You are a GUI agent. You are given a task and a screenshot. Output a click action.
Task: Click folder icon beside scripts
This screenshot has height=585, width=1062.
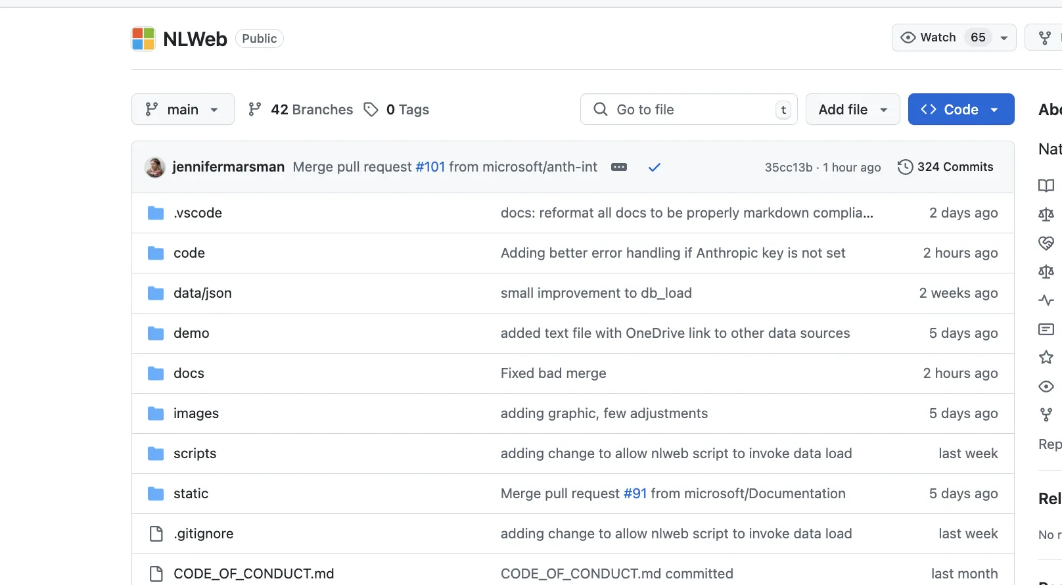pos(156,454)
